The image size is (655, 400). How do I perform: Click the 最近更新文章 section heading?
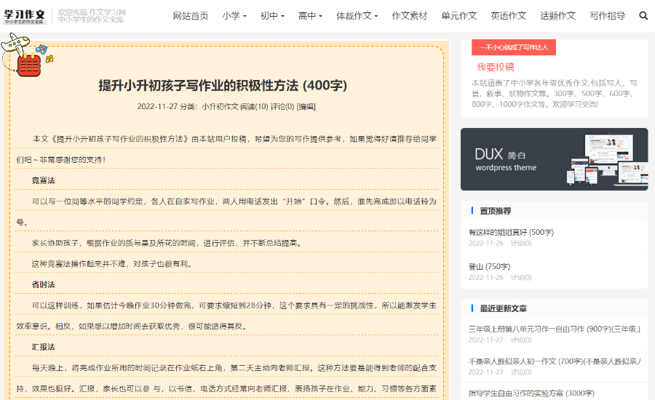tap(503, 308)
